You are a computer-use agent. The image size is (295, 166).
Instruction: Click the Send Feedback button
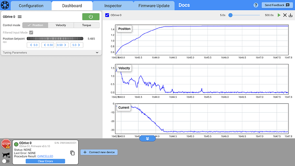(x=277, y=5)
